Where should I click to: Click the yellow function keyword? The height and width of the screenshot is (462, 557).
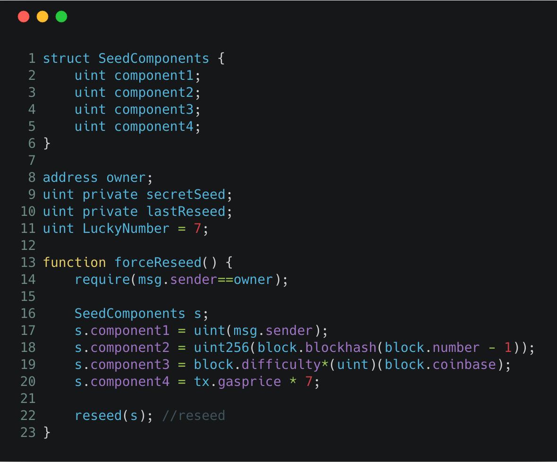[74, 263]
